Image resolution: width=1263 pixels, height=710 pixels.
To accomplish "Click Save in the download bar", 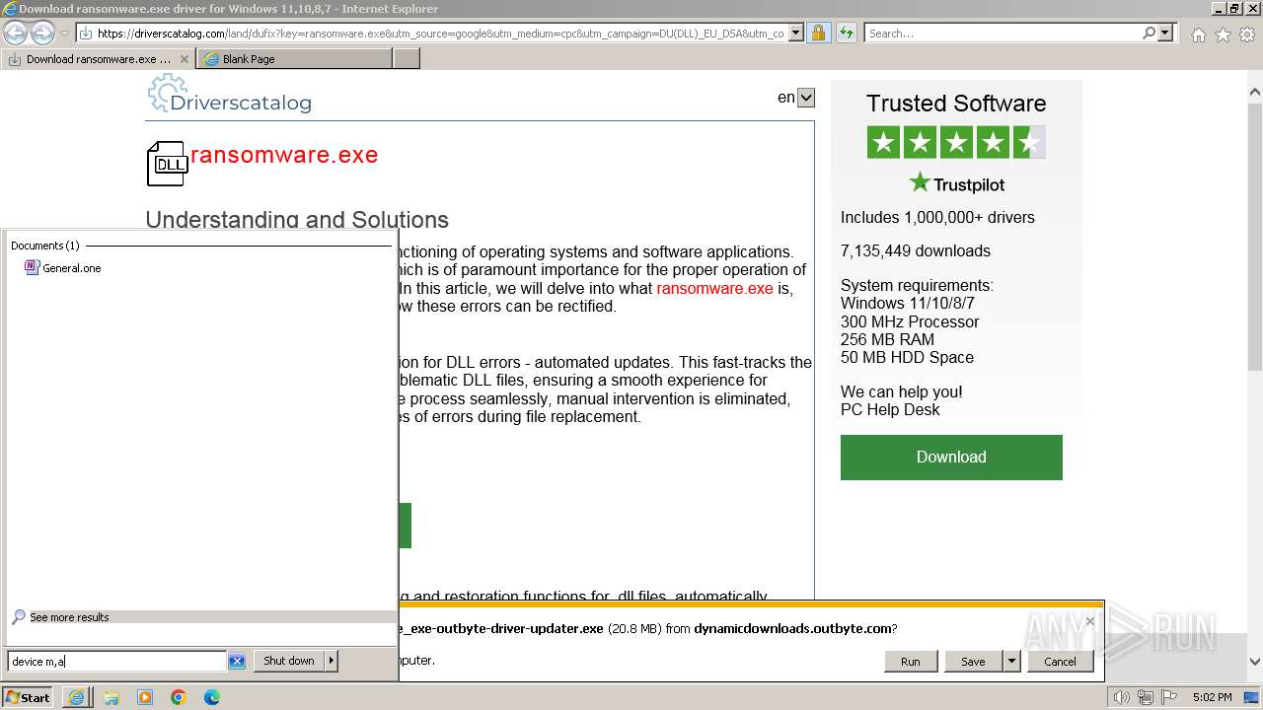I will click(973, 662).
